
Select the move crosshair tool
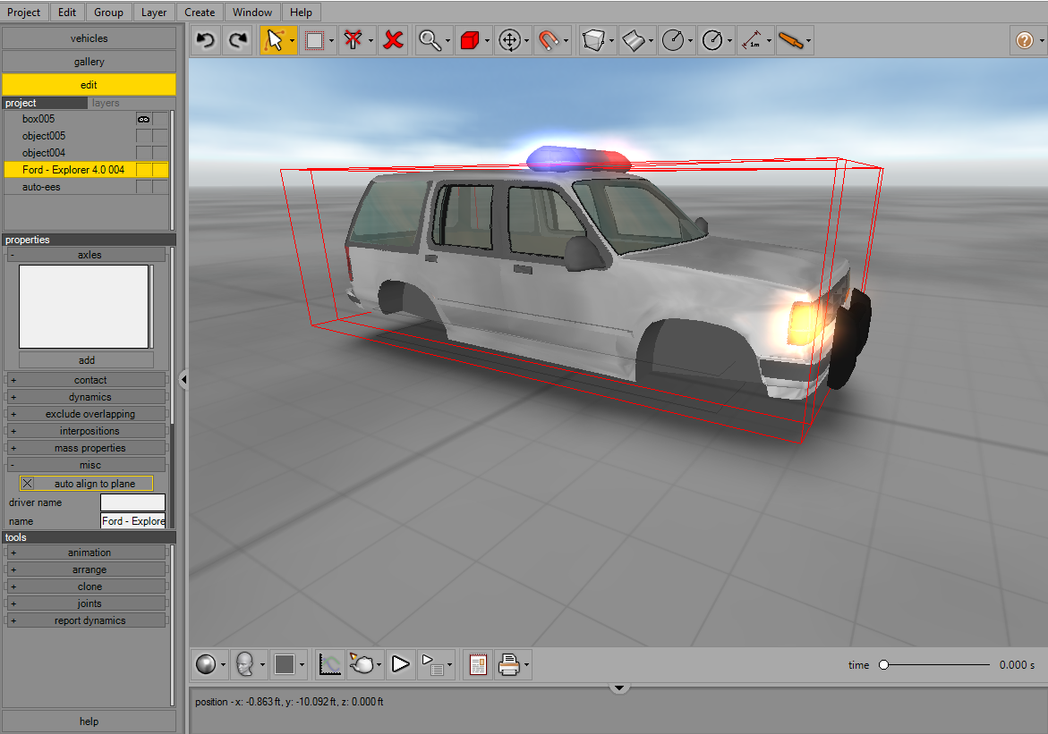tap(509, 41)
